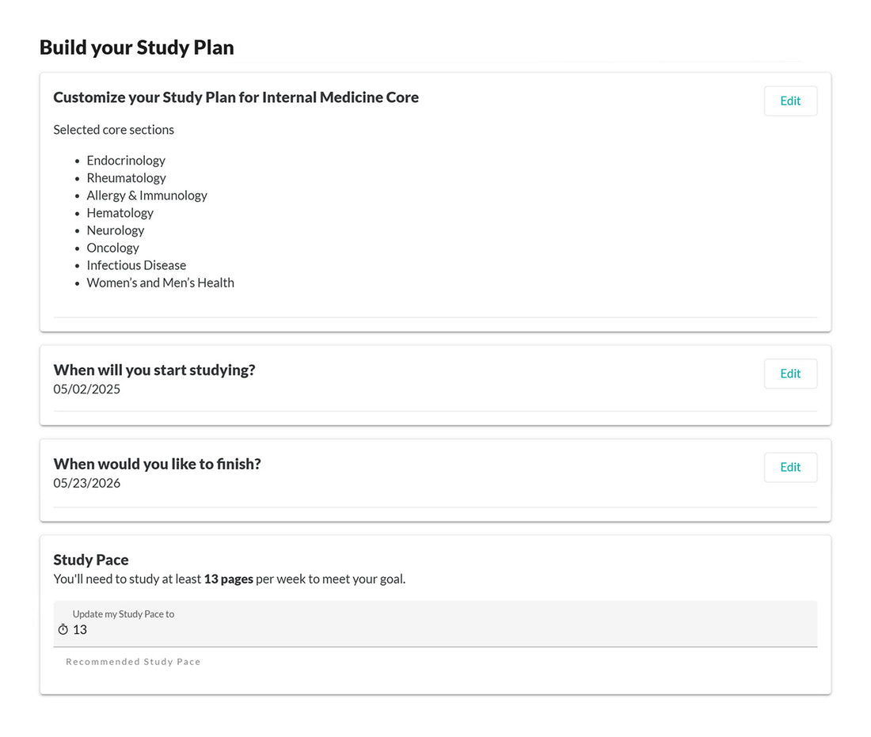871x737 pixels.
Task: Select the Endocrinology core section
Action: pyautogui.click(x=126, y=160)
